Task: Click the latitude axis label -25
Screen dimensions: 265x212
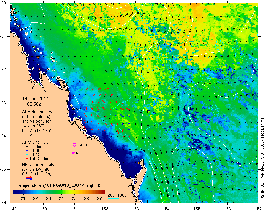Action: (x=3, y=169)
